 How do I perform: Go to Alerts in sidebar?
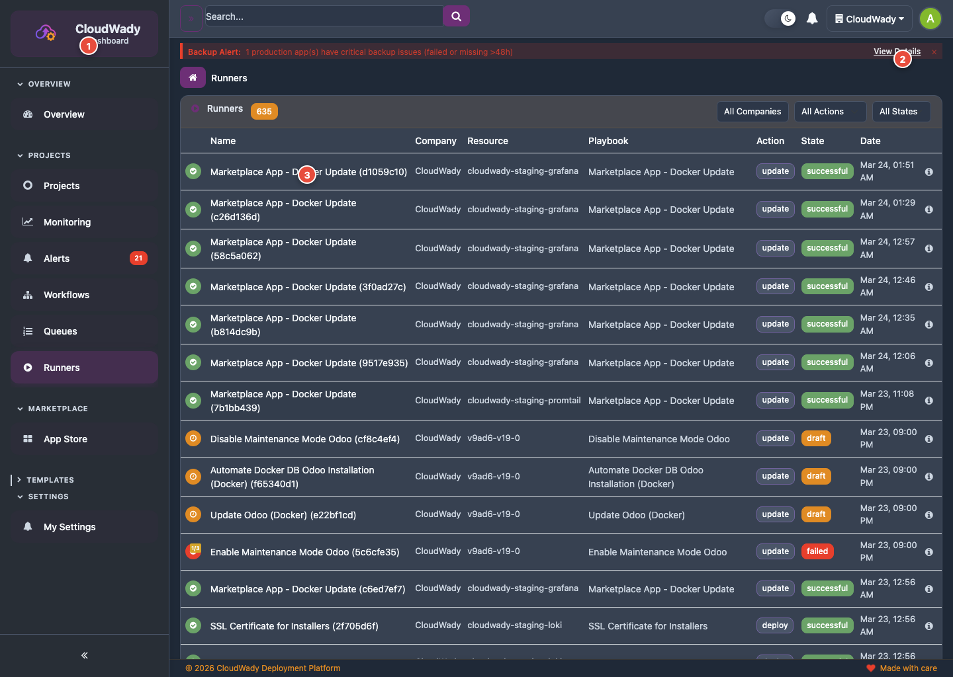(x=57, y=259)
